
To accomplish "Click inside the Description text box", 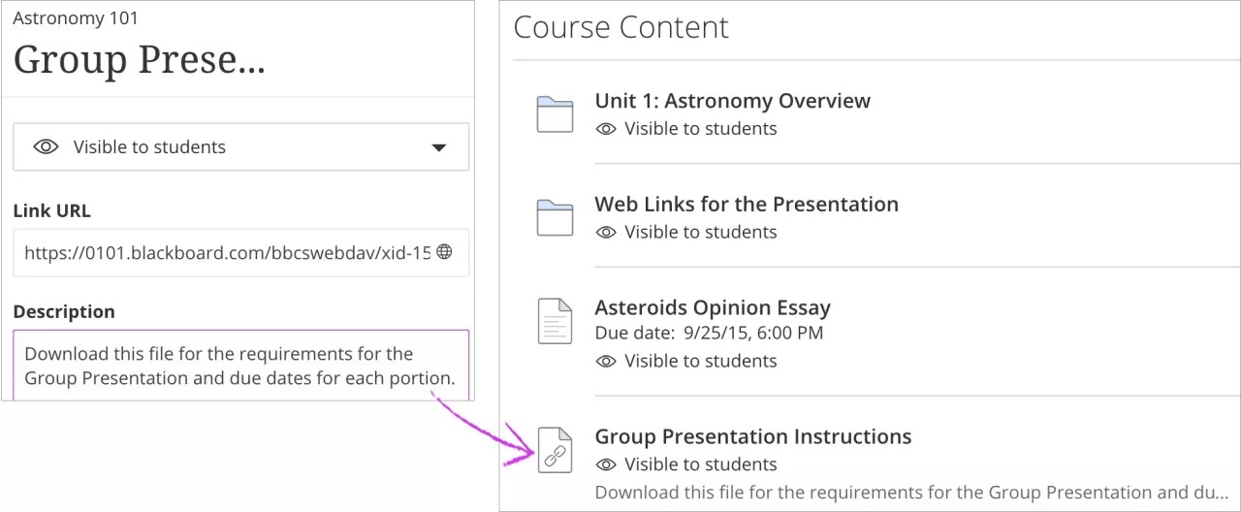I will coord(239,367).
